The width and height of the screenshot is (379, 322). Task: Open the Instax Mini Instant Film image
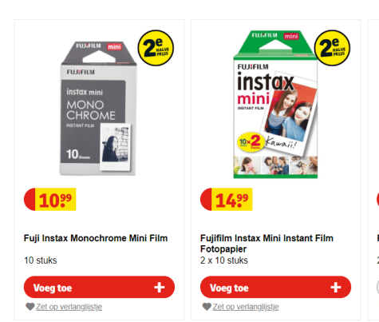pos(275,104)
